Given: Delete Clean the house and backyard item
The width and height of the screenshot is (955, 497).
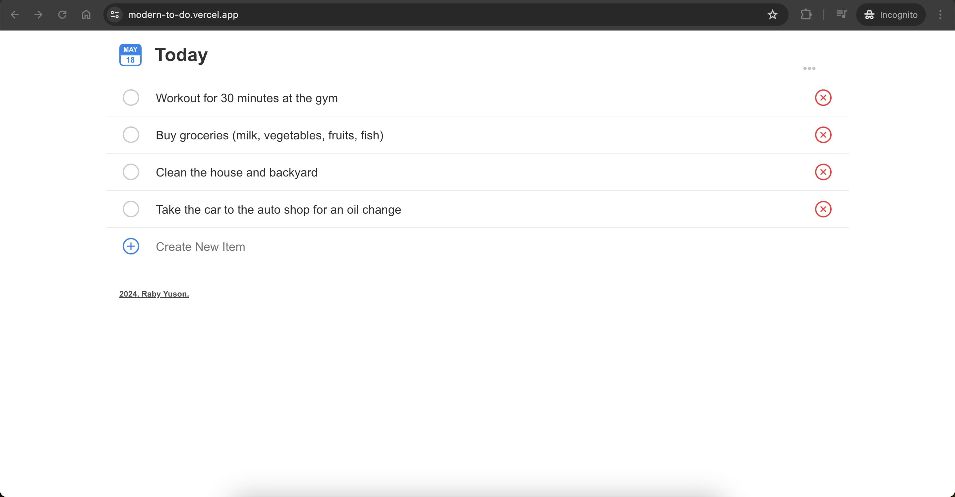Looking at the screenshot, I should (x=823, y=172).
